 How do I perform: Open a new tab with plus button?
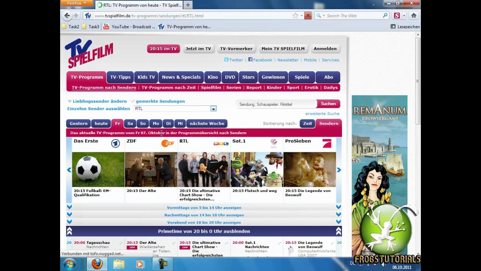pos(188,5)
